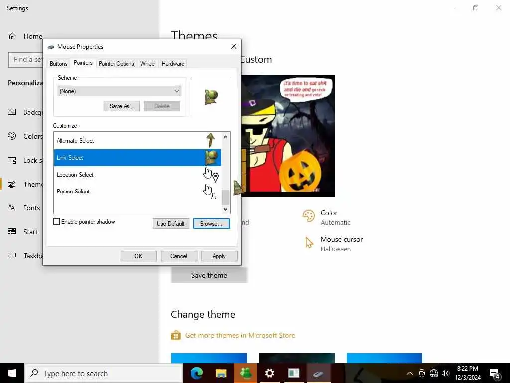This screenshot has width=510, height=383.
Task: Click the Use Default button
Action: (x=171, y=224)
